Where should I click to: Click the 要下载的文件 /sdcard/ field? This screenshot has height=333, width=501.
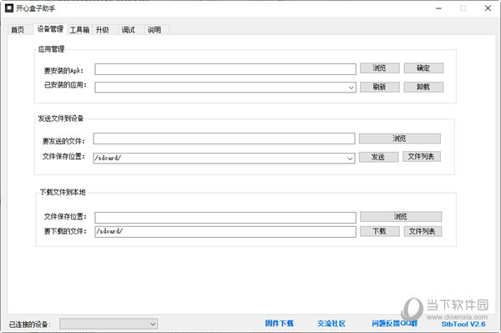click(225, 231)
